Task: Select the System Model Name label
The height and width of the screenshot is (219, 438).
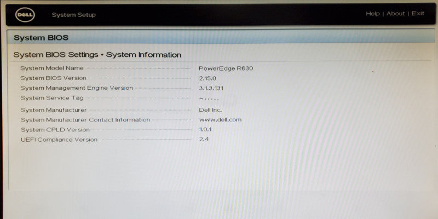Action: [x=52, y=68]
